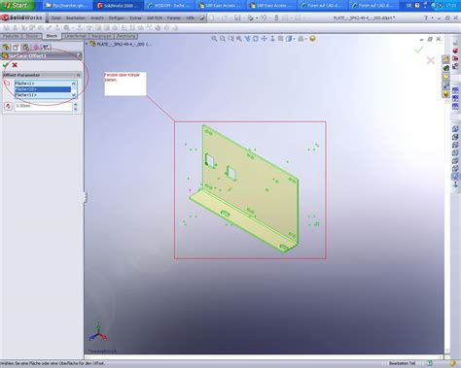This screenshot has width=461, height=368.
Task: Click the PLATE part name in flyout tree
Action: (124, 44)
